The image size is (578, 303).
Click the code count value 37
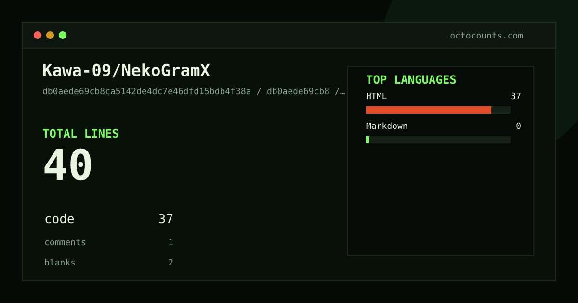tap(166, 219)
